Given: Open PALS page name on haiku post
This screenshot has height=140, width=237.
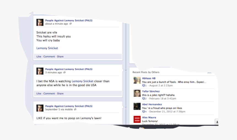Looking at the screenshot, I should [x=69, y=21].
